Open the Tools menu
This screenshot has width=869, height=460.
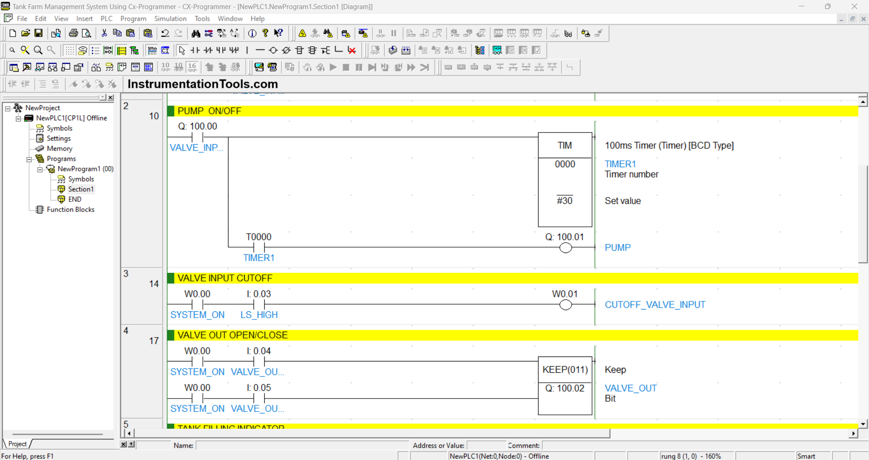(202, 19)
